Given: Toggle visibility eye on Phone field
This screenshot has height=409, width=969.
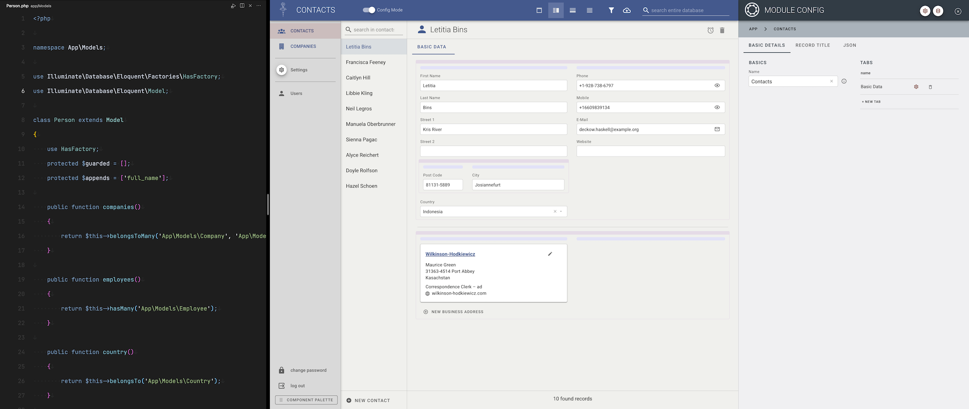Looking at the screenshot, I should coord(717,85).
